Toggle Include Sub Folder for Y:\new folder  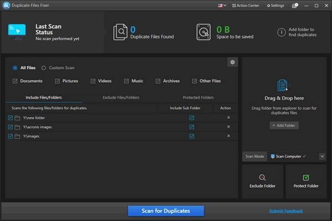click(x=192, y=118)
